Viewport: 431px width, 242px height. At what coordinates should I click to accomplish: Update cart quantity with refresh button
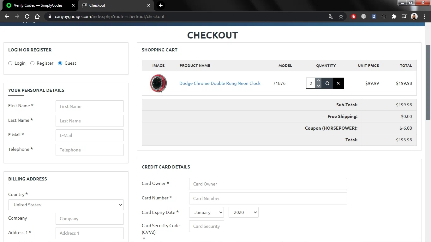(x=327, y=83)
